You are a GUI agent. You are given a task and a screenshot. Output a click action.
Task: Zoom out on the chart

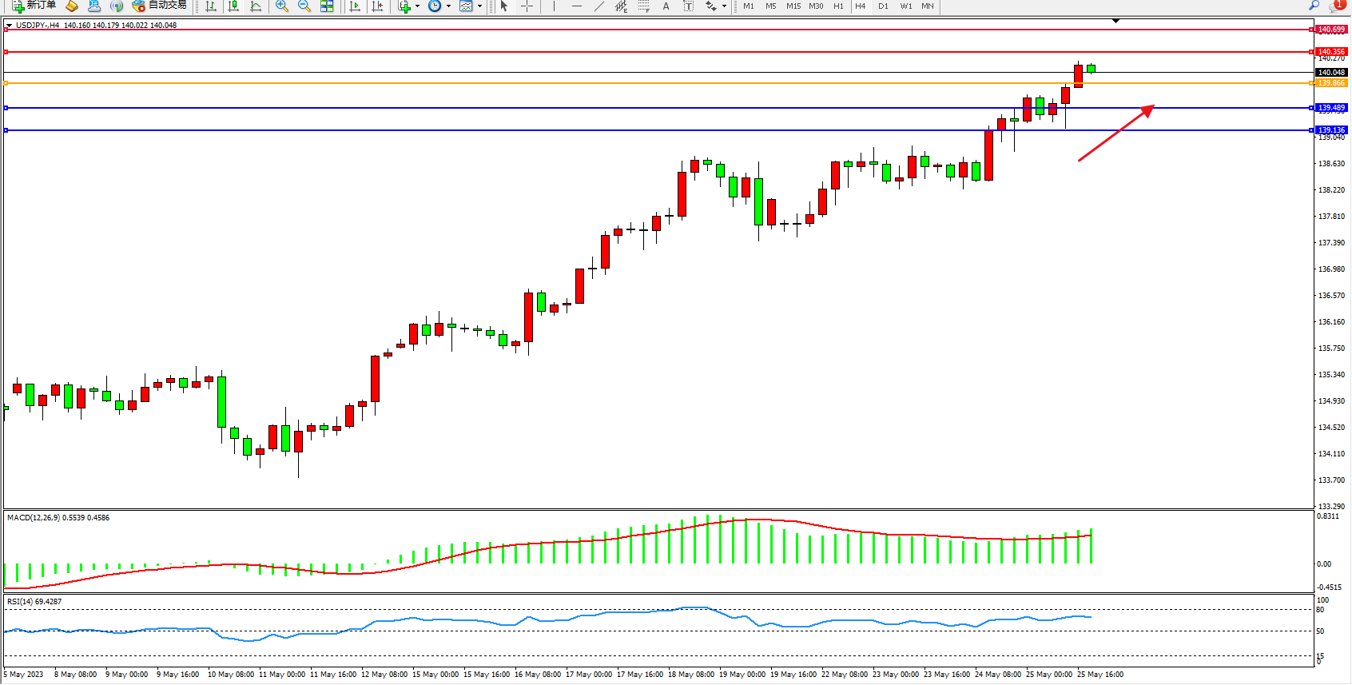pyautogui.click(x=304, y=6)
